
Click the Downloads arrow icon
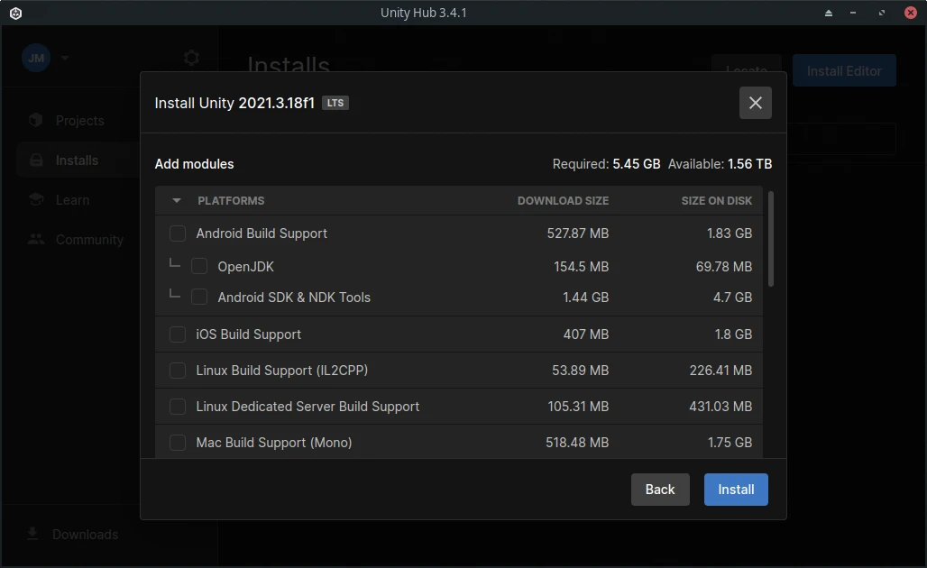[32, 534]
